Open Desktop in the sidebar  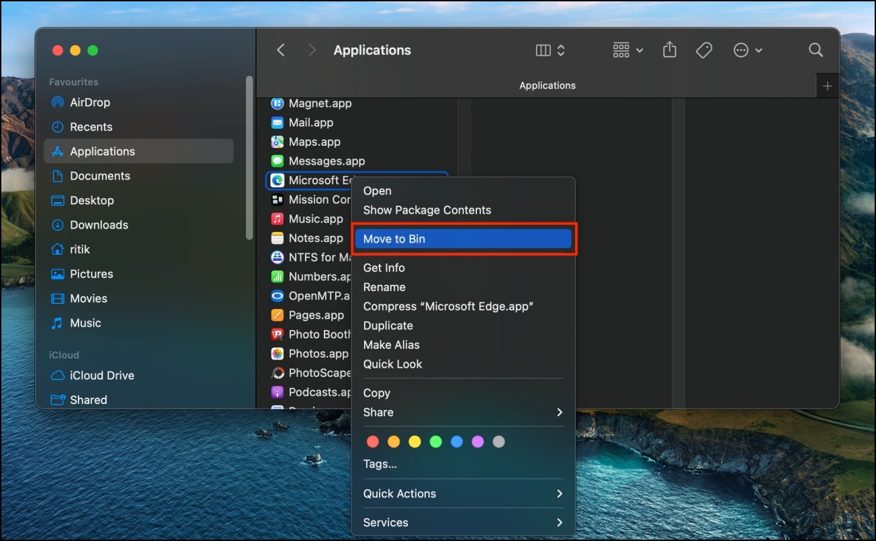coord(138,200)
